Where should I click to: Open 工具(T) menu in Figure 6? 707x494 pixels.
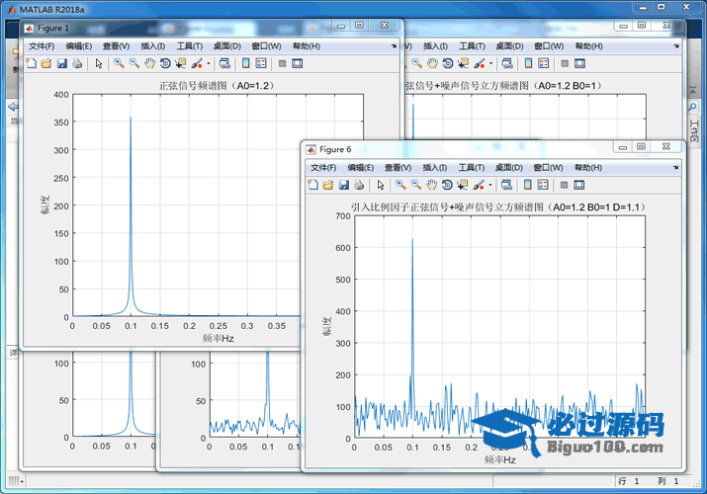tap(472, 168)
